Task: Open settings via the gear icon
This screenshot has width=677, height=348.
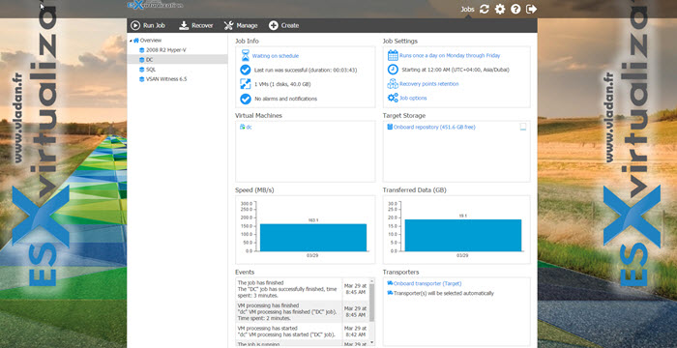Action: [x=500, y=9]
